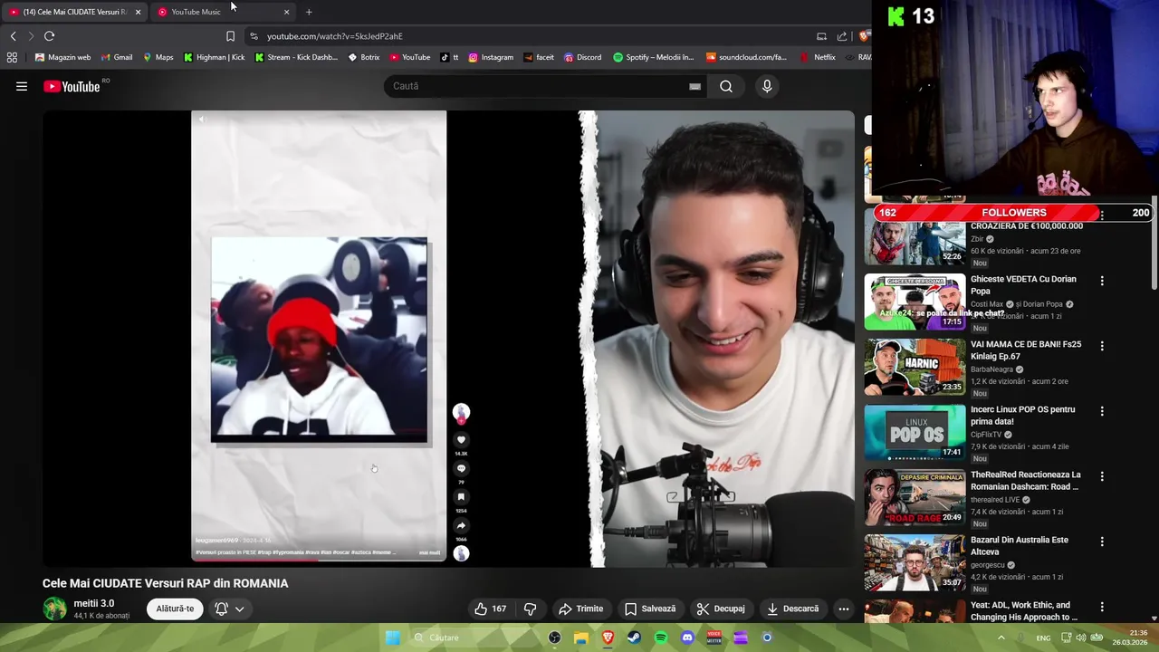The width and height of the screenshot is (1159, 652).
Task: Show hidden tray icons chevron
Action: coord(1001,638)
